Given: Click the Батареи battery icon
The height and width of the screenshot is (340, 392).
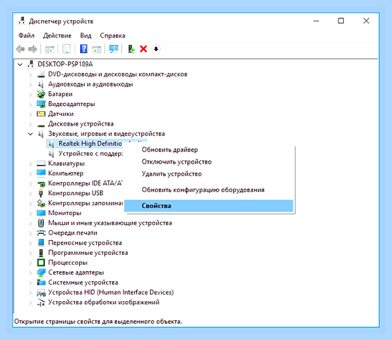Looking at the screenshot, I should tap(41, 94).
